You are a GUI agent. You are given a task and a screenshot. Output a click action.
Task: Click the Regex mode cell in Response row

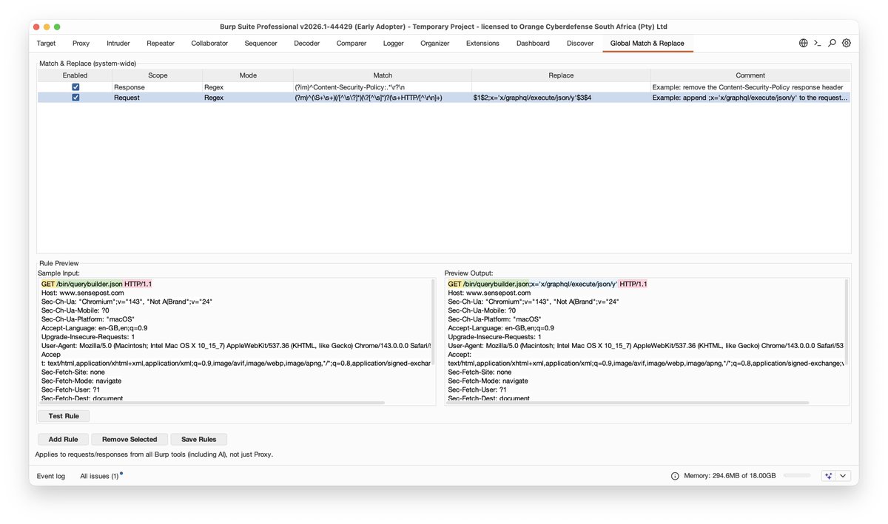tap(248, 87)
